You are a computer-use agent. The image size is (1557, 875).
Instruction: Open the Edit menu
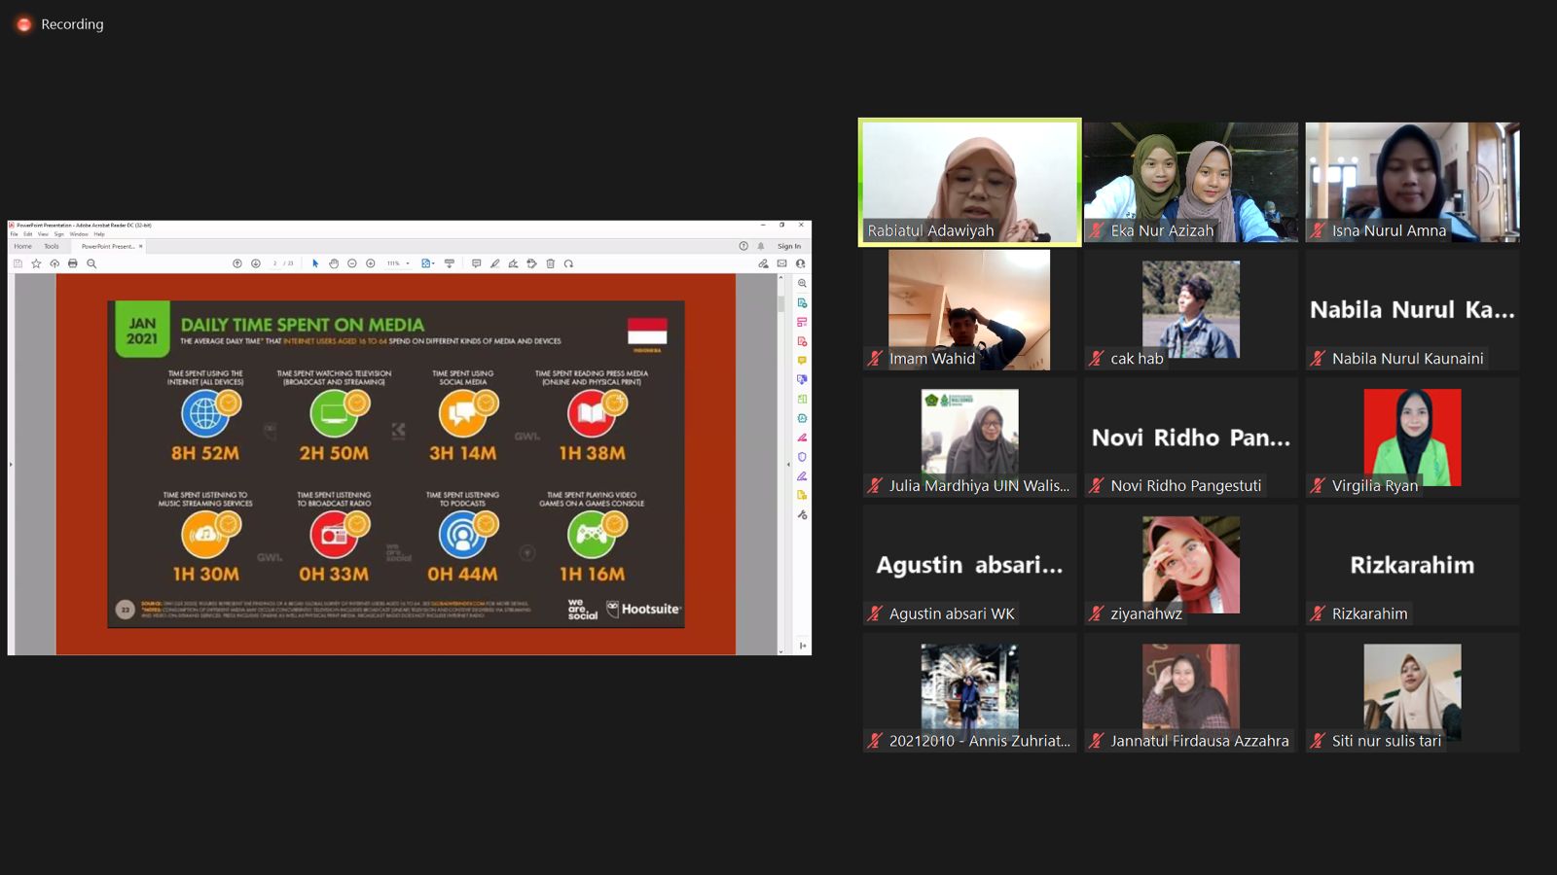[x=28, y=234]
